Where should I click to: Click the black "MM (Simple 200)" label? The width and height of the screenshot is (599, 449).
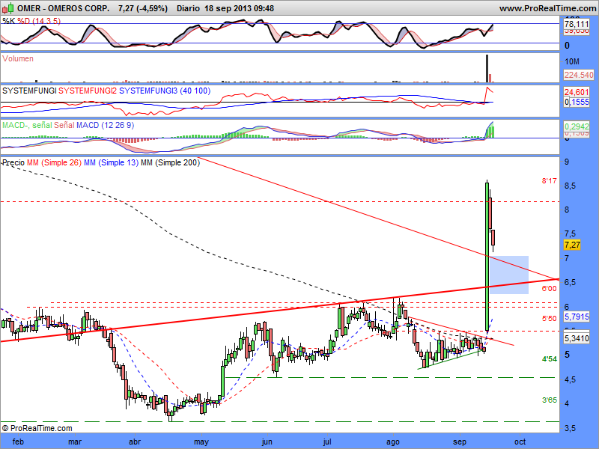tap(170, 162)
